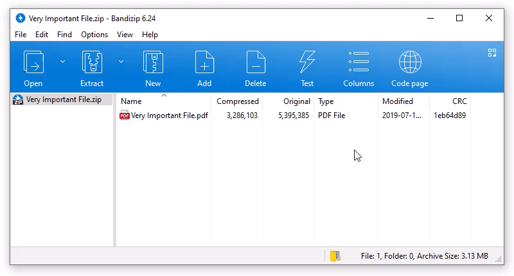
Task: Open the File menu
Action: tap(21, 35)
